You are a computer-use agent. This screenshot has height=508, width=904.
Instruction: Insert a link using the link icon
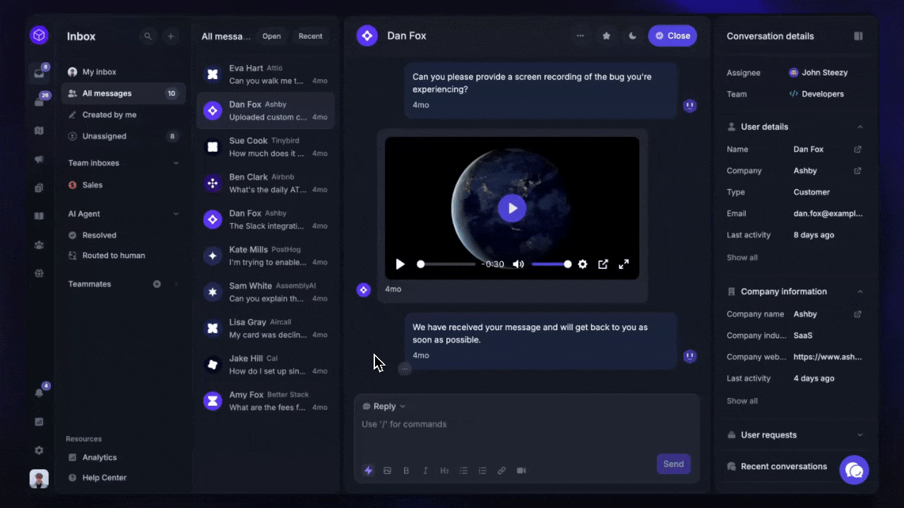pyautogui.click(x=501, y=471)
